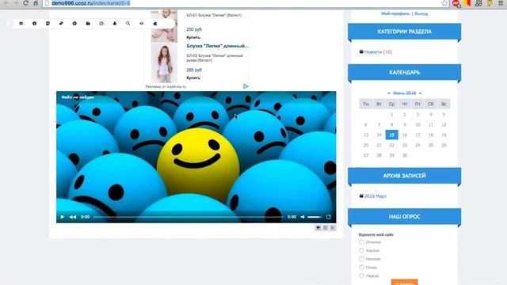The image size is (507, 285).
Task: Click the design brush icon in admin toolbar
Action: 61,24
